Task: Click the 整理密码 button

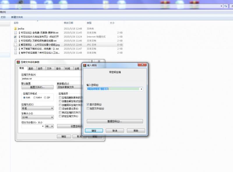Action: pyautogui.click(x=115, y=121)
